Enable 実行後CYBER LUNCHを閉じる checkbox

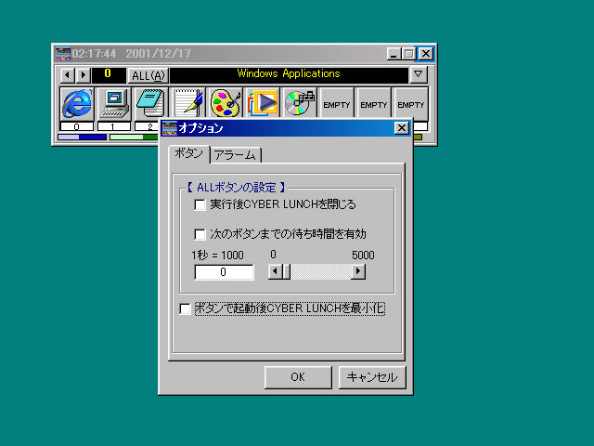click(200, 204)
